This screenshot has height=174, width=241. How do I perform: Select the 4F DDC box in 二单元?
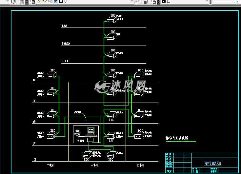click(51, 75)
